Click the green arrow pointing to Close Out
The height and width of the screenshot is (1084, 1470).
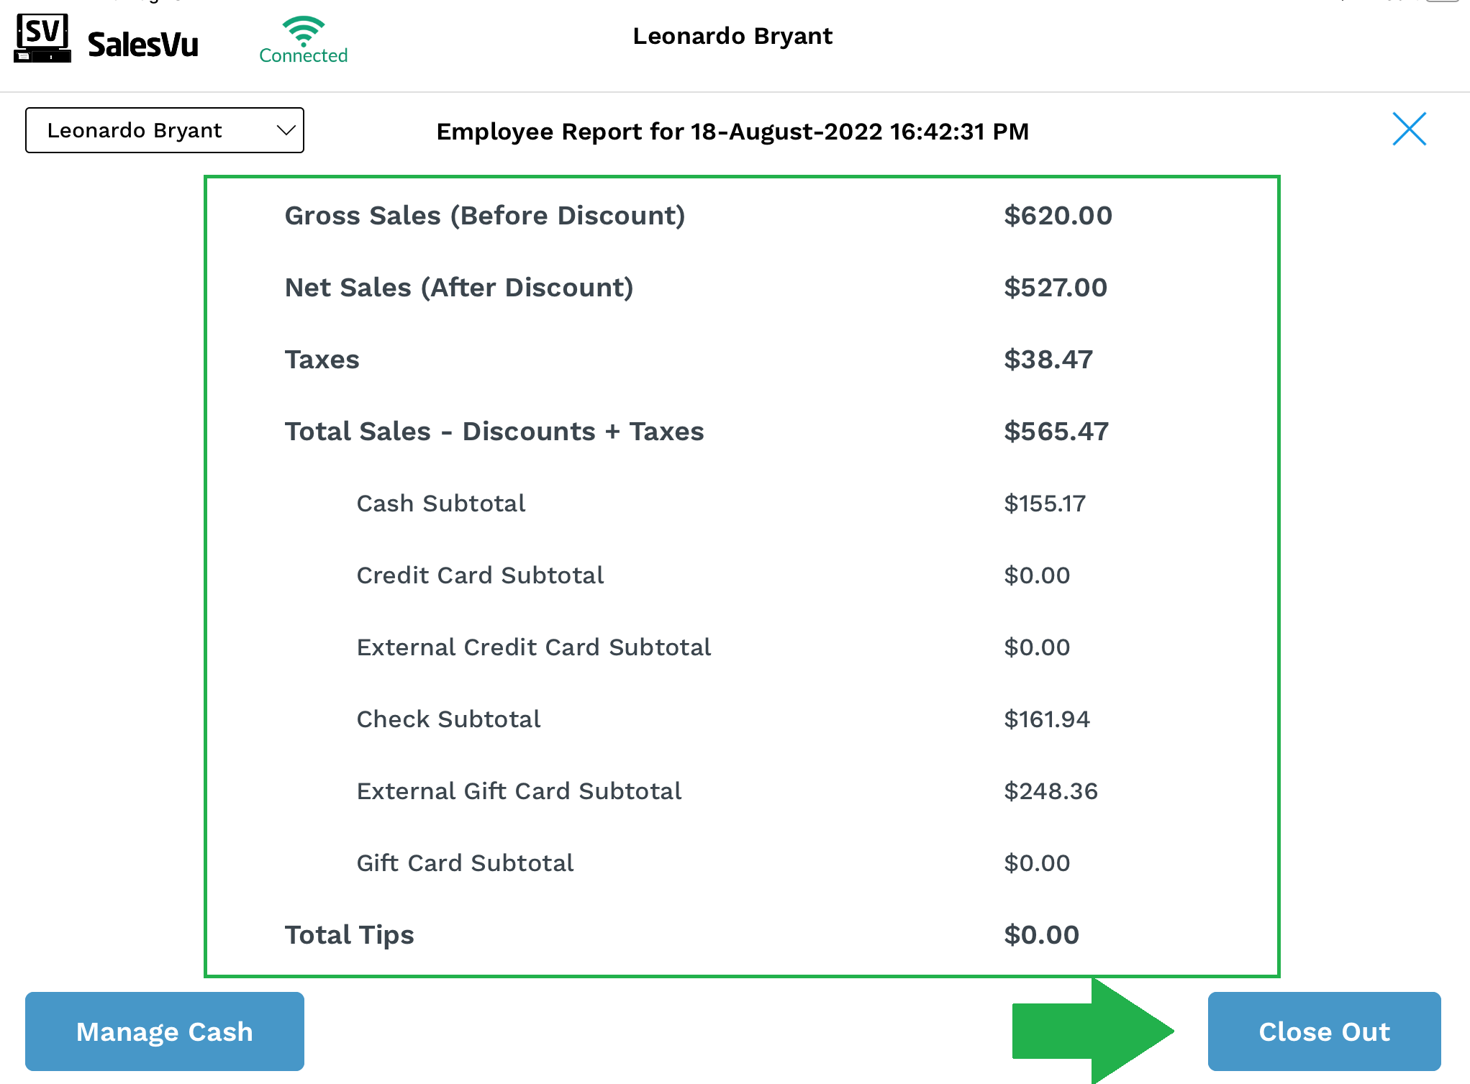click(x=1093, y=1031)
